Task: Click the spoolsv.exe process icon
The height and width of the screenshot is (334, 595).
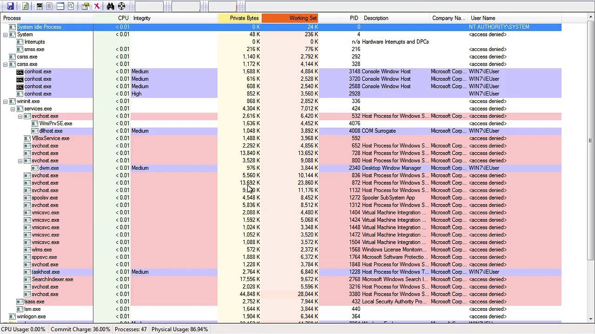Action: pyautogui.click(x=27, y=198)
